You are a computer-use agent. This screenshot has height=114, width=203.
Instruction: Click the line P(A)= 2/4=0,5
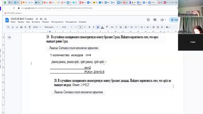(x=95, y=72)
